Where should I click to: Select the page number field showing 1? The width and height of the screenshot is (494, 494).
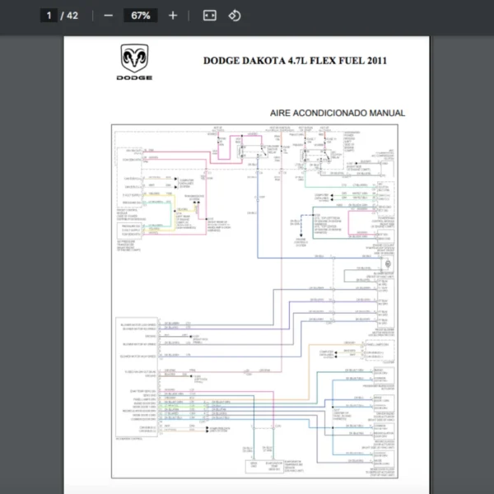49,16
